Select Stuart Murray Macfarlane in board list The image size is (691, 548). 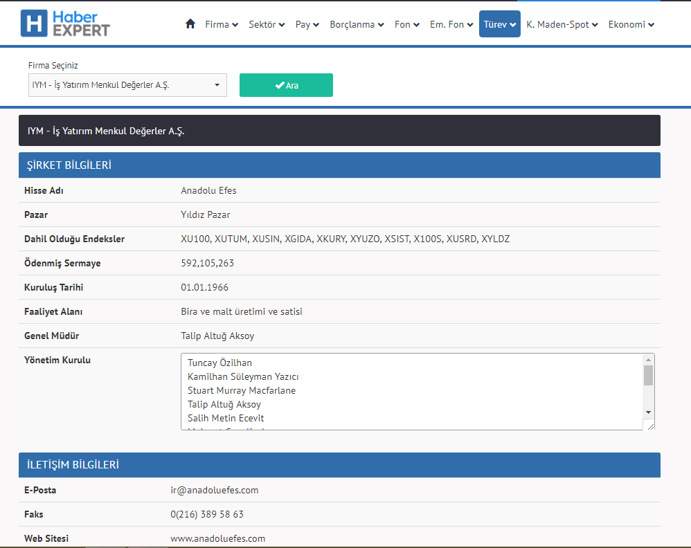242,390
